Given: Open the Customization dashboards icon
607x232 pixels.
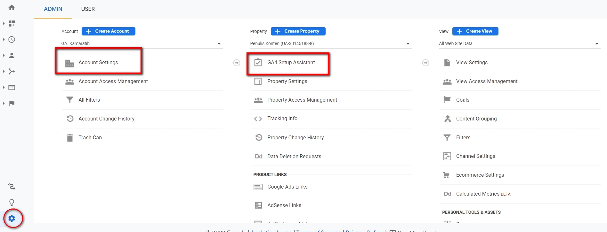Looking at the screenshot, I should coord(12,23).
